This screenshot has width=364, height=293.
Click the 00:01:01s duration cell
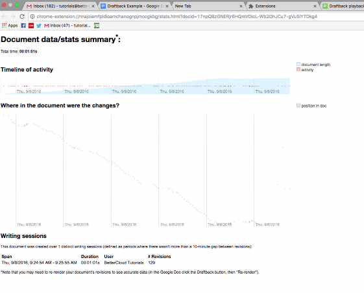pos(90,263)
